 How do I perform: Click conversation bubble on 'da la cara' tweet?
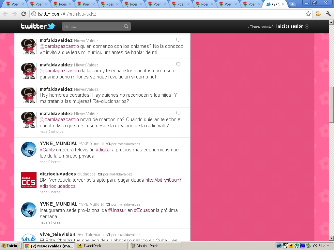[178, 64]
